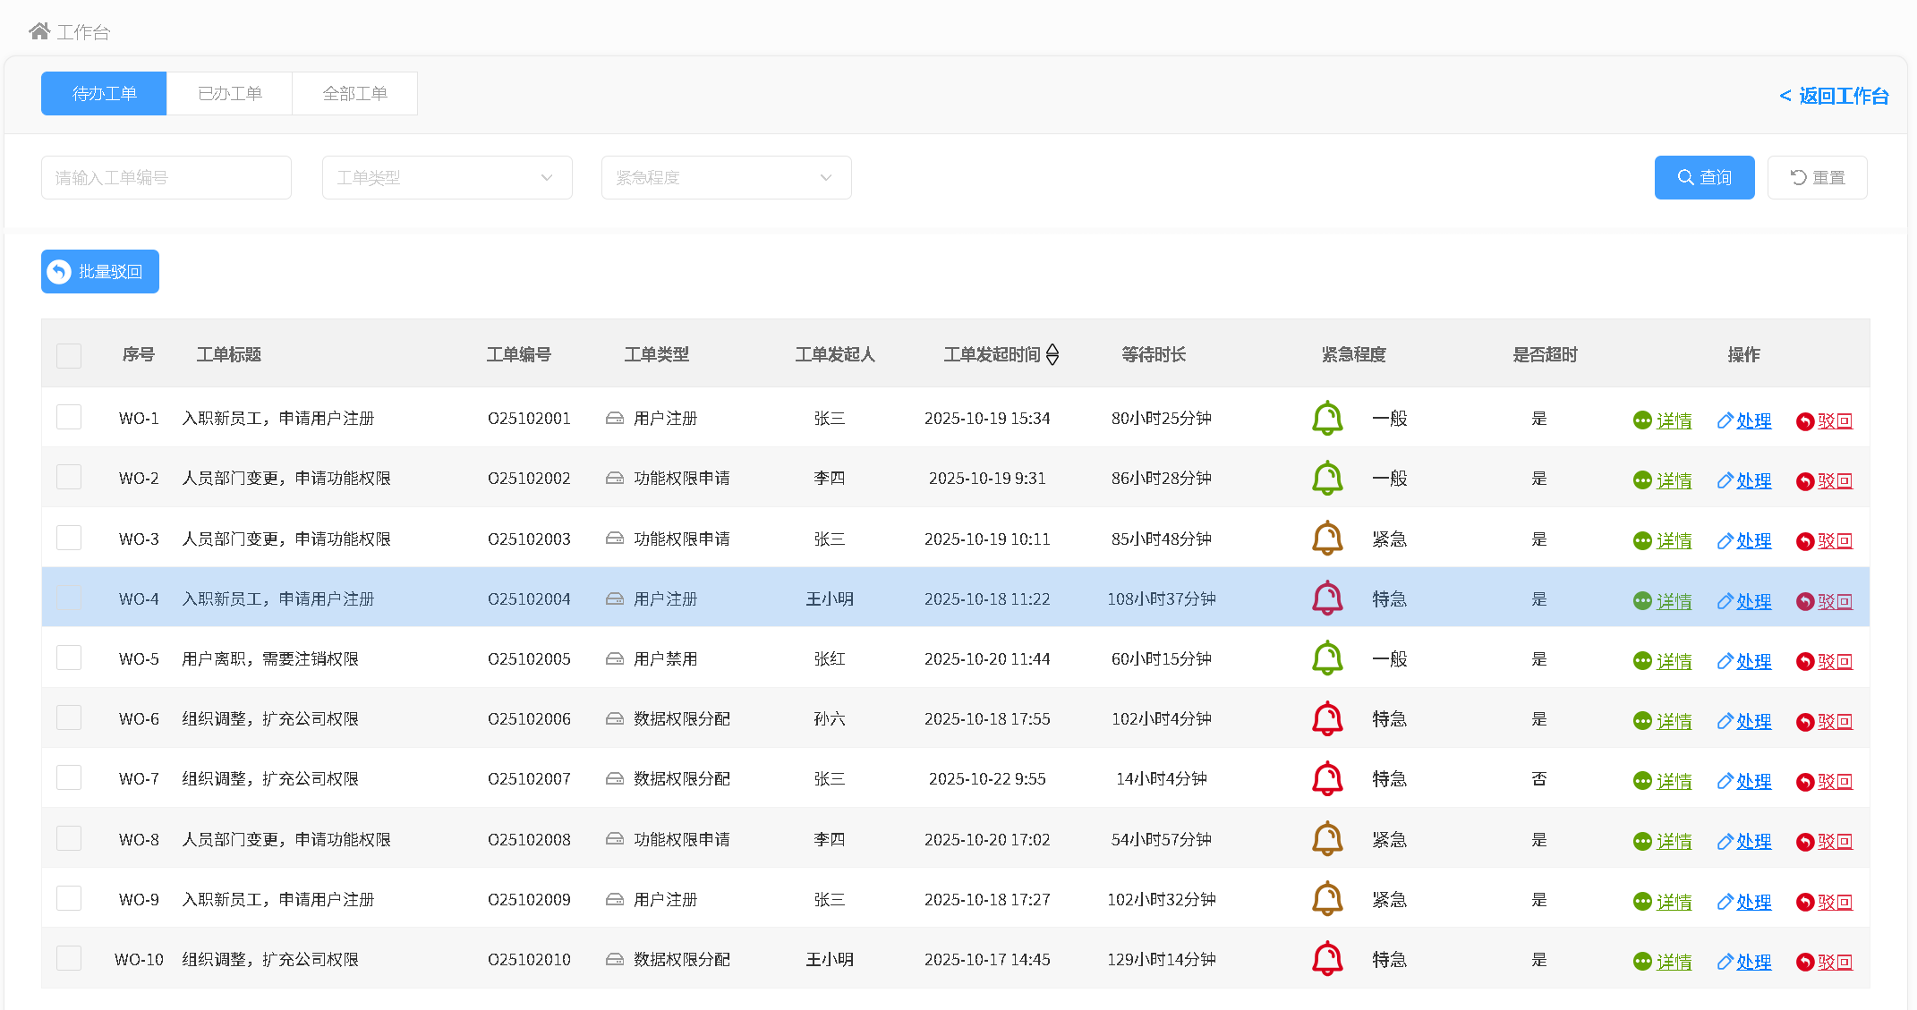Switch to the 已办工单 tab

click(229, 93)
